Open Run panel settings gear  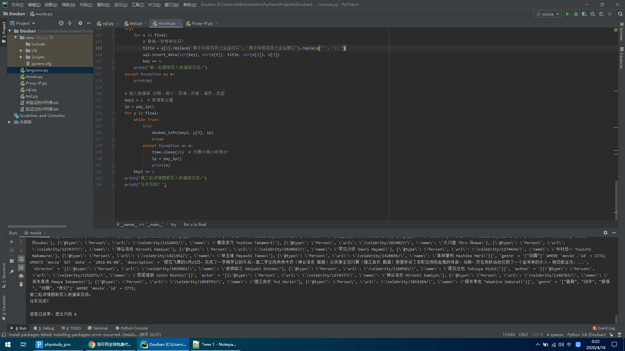pyautogui.click(x=605, y=233)
